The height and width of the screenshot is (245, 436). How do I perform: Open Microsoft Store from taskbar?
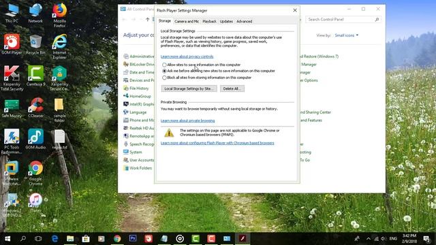86,239
